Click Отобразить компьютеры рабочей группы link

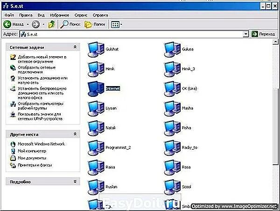(x=41, y=106)
